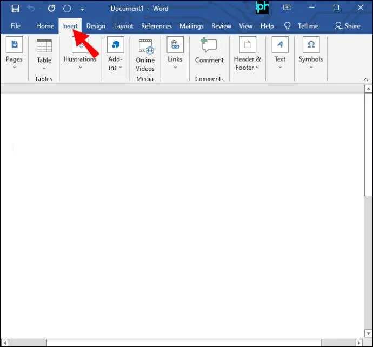Click the "Online Videos" label text
This screenshot has width=373, height=347.
click(x=145, y=64)
